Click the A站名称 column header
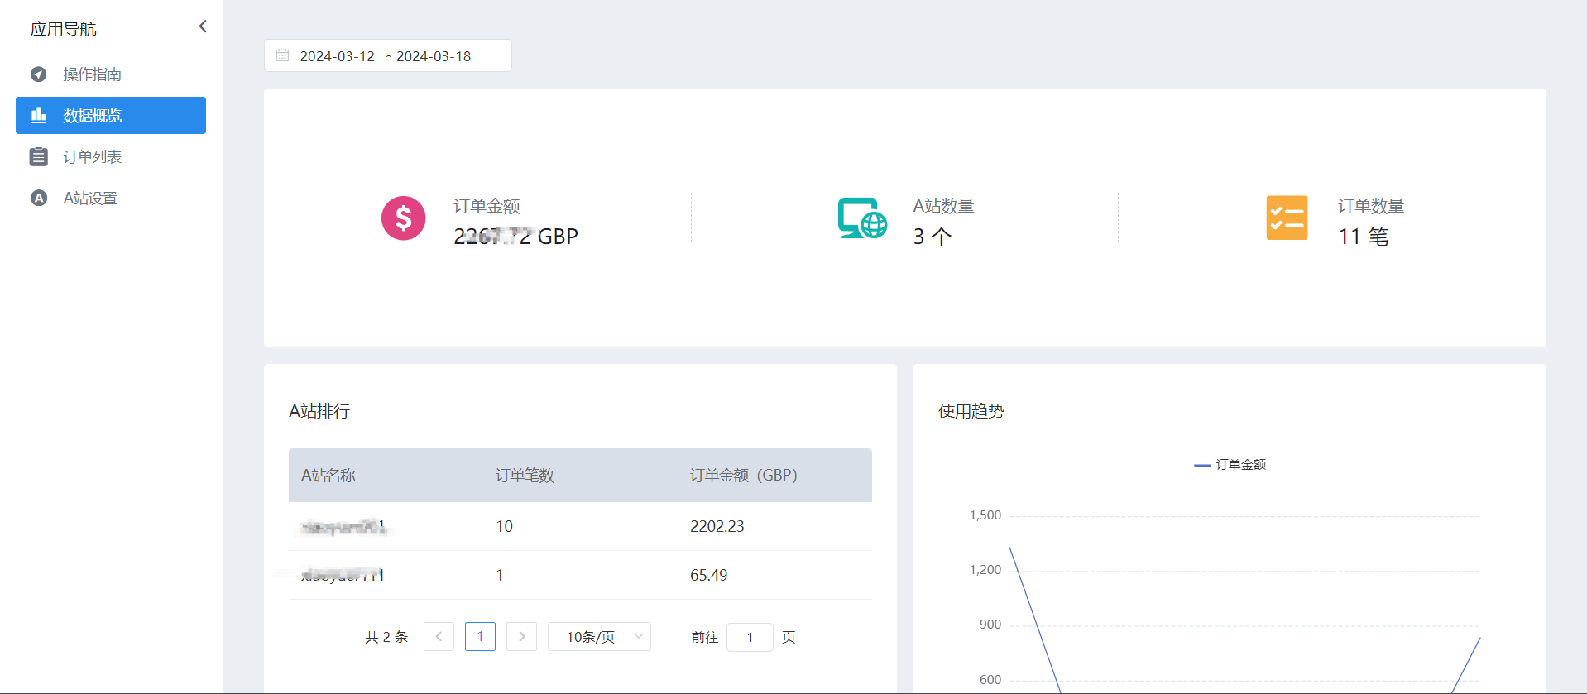The height and width of the screenshot is (694, 1587). tap(328, 476)
